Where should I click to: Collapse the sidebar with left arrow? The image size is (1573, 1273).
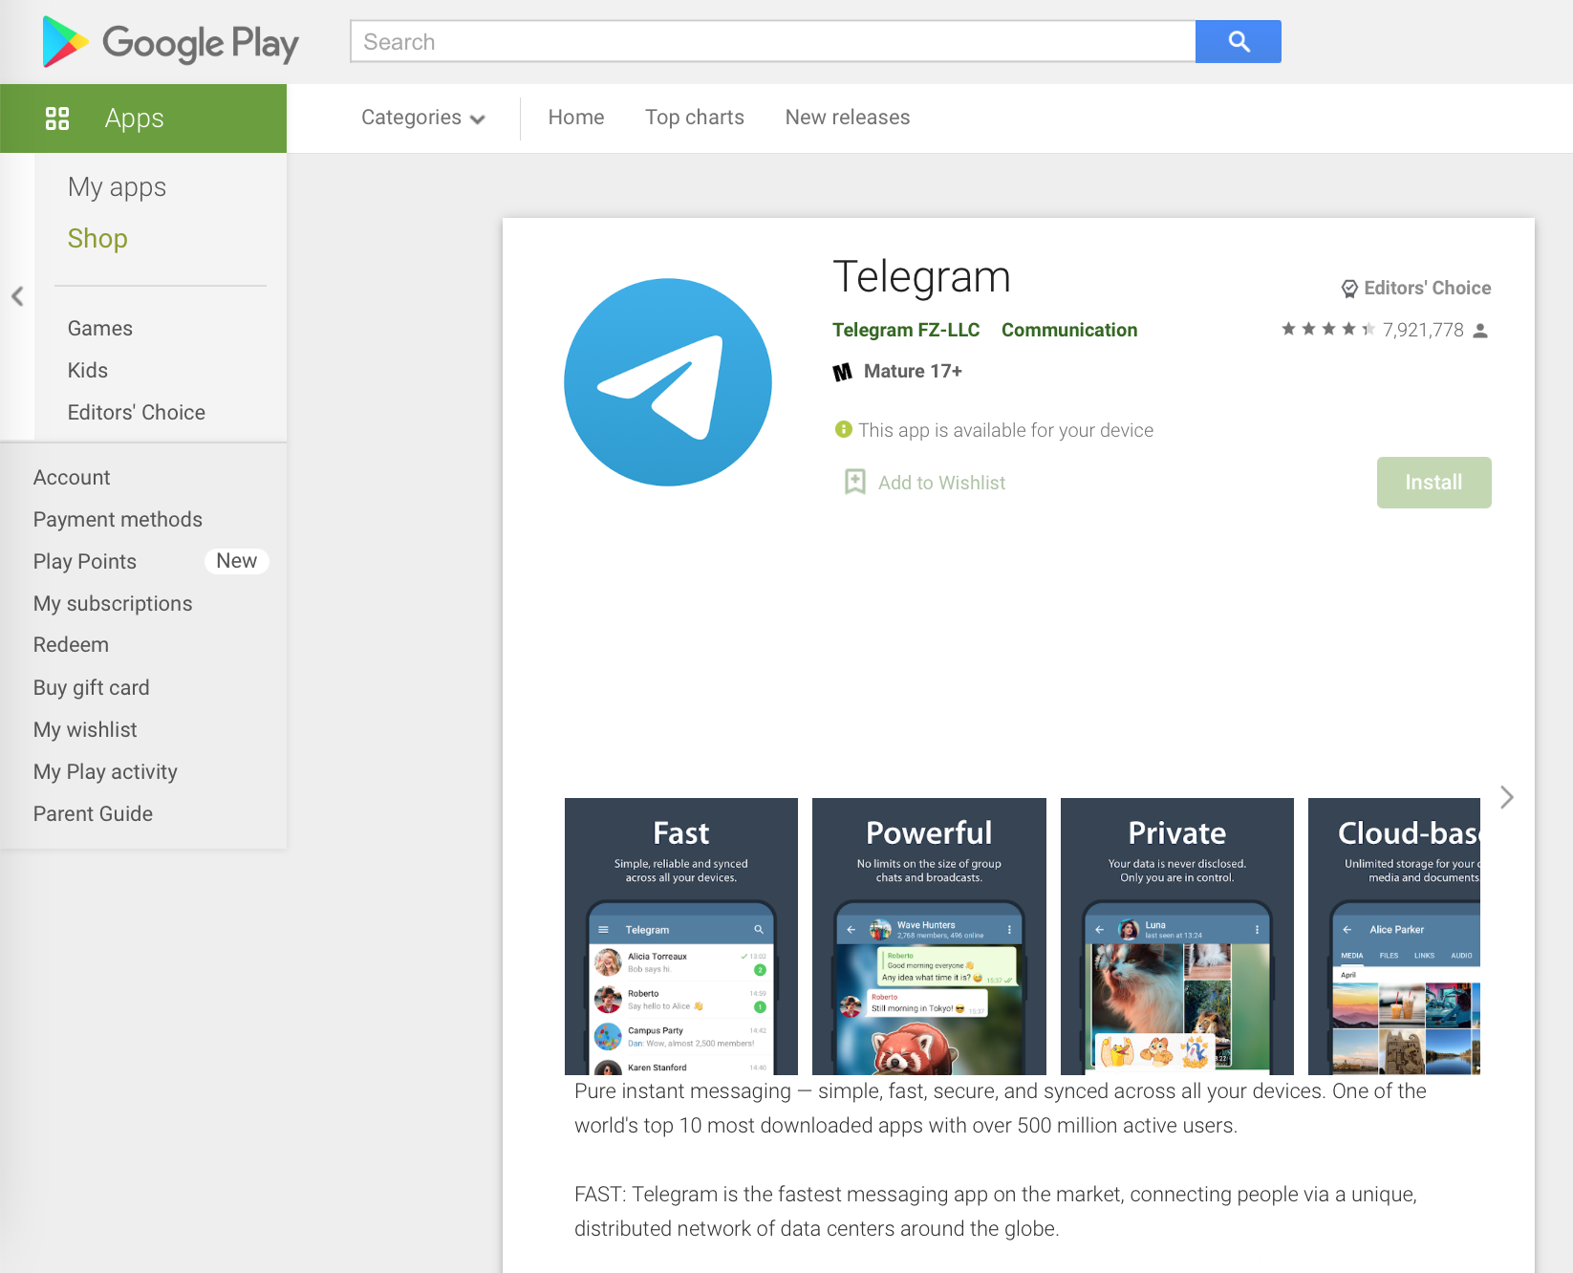tap(17, 296)
